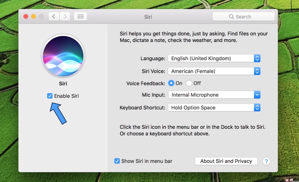Click the Siri window title text
Screen dimensions: 299x182
(148, 17)
